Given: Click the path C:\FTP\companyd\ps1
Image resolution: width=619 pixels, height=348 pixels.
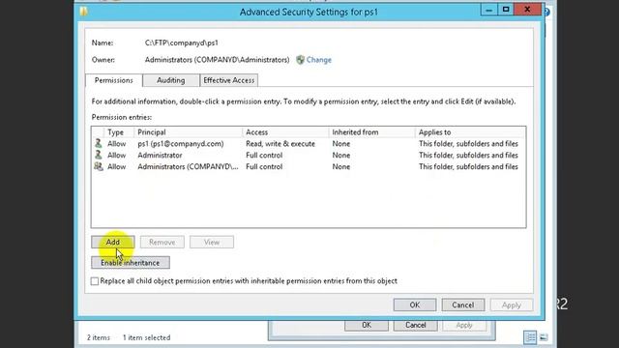Looking at the screenshot, I should pos(181,43).
